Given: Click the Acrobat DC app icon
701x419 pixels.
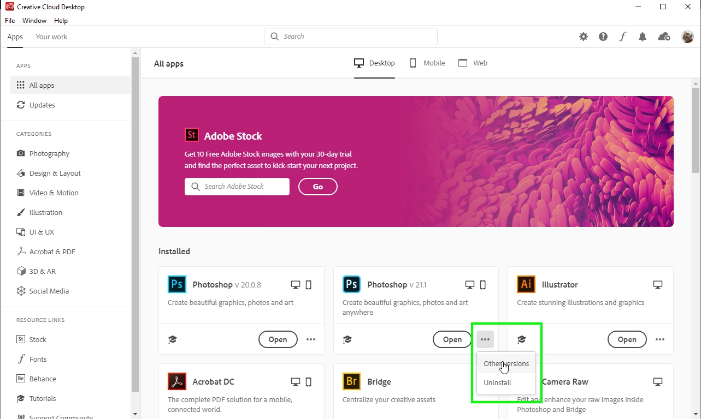Looking at the screenshot, I should (176, 381).
